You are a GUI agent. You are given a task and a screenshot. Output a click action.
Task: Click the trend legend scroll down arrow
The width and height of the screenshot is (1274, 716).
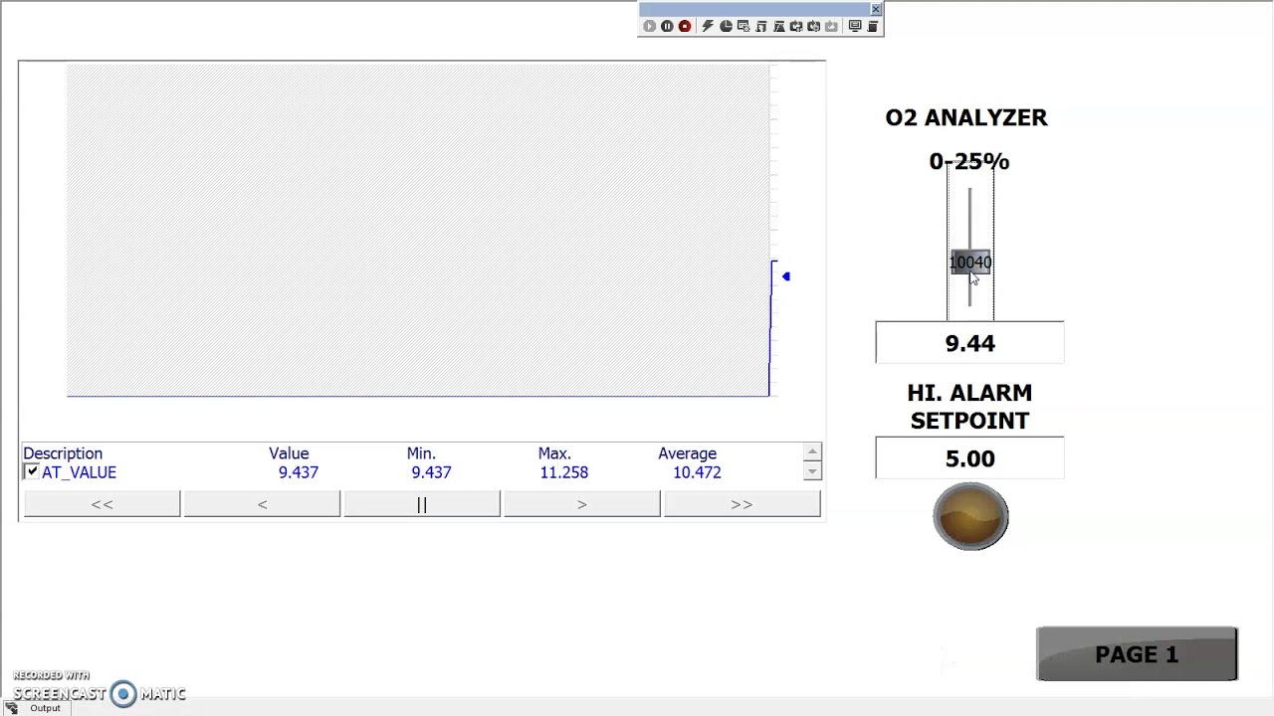click(812, 471)
